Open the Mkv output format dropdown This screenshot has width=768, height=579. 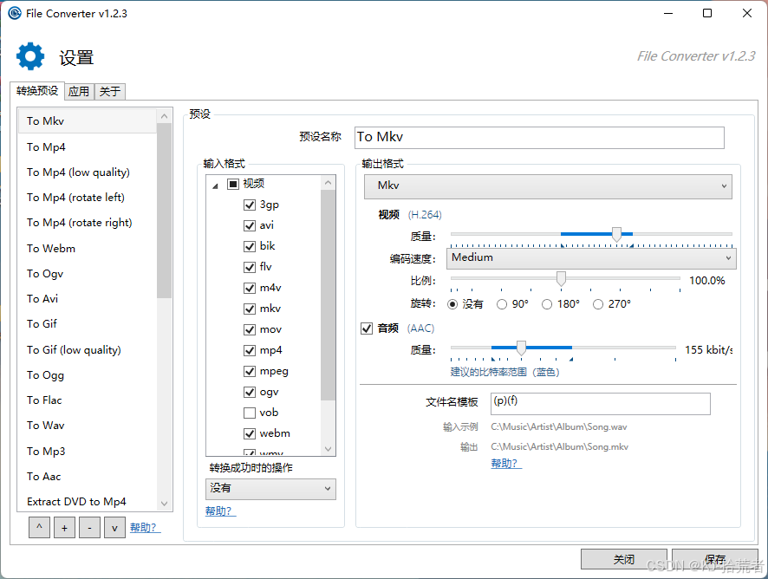(548, 186)
